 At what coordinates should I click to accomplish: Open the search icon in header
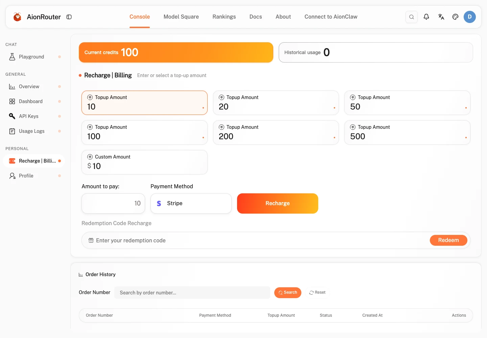coord(412,17)
